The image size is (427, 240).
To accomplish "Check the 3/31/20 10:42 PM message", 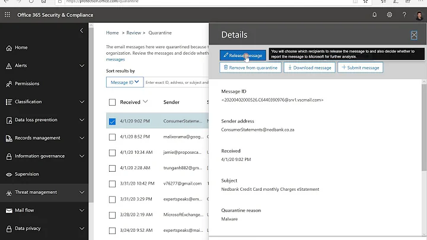I will (112, 184).
